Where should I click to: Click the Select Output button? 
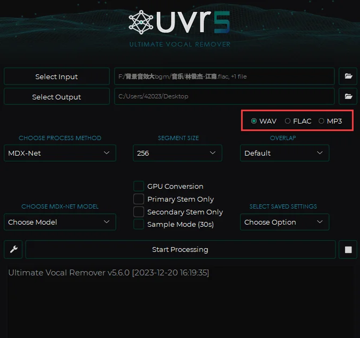coord(57,97)
